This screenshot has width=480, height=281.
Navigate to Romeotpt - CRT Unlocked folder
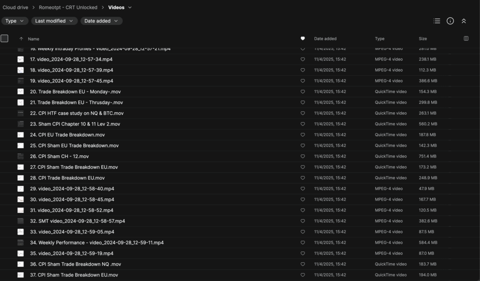point(68,7)
